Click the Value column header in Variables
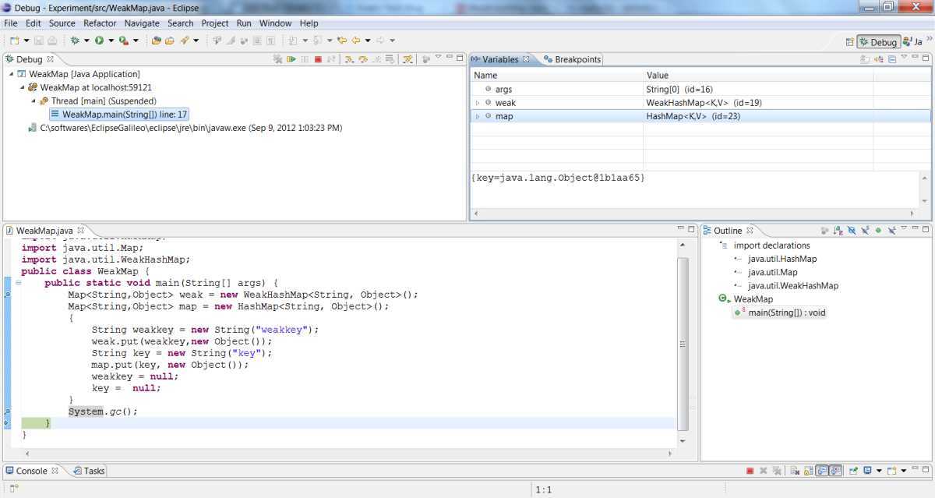Viewport: 935px width, 498px height. tap(758, 76)
